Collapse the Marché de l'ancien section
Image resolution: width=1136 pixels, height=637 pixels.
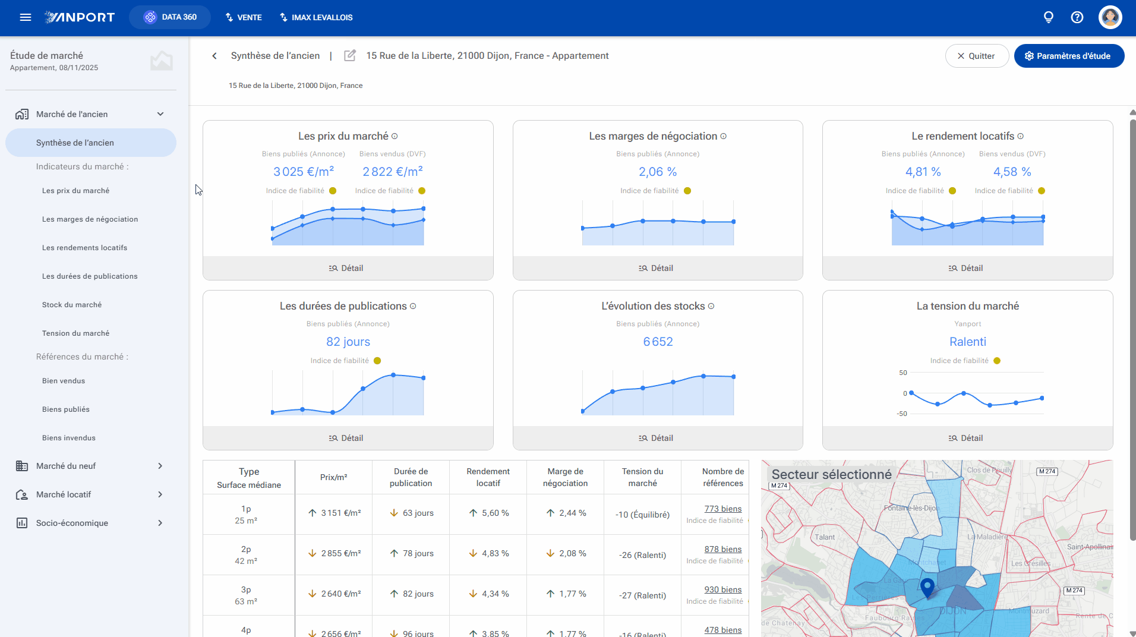pyautogui.click(x=160, y=114)
